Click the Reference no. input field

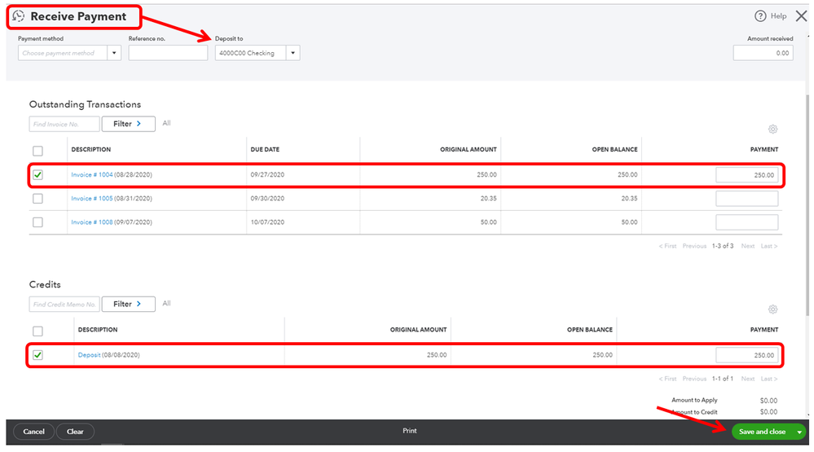168,53
